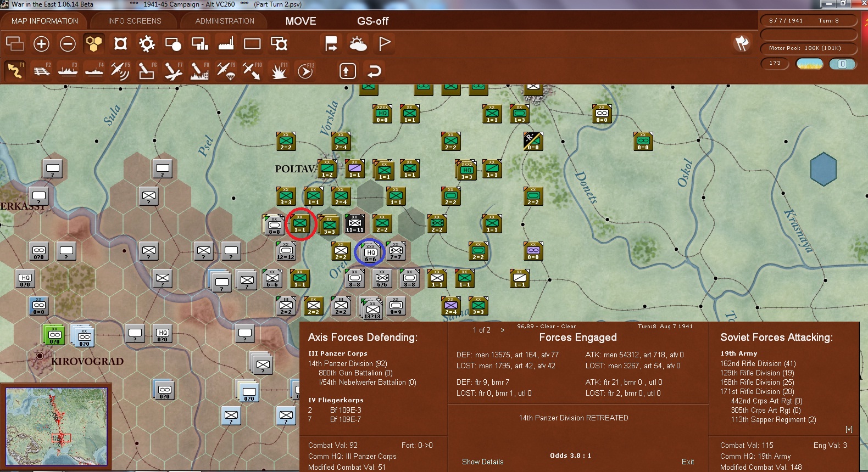Click the overlapping windows icon in top toolbar
Viewport: 868px width, 472px height.
(x=15, y=43)
